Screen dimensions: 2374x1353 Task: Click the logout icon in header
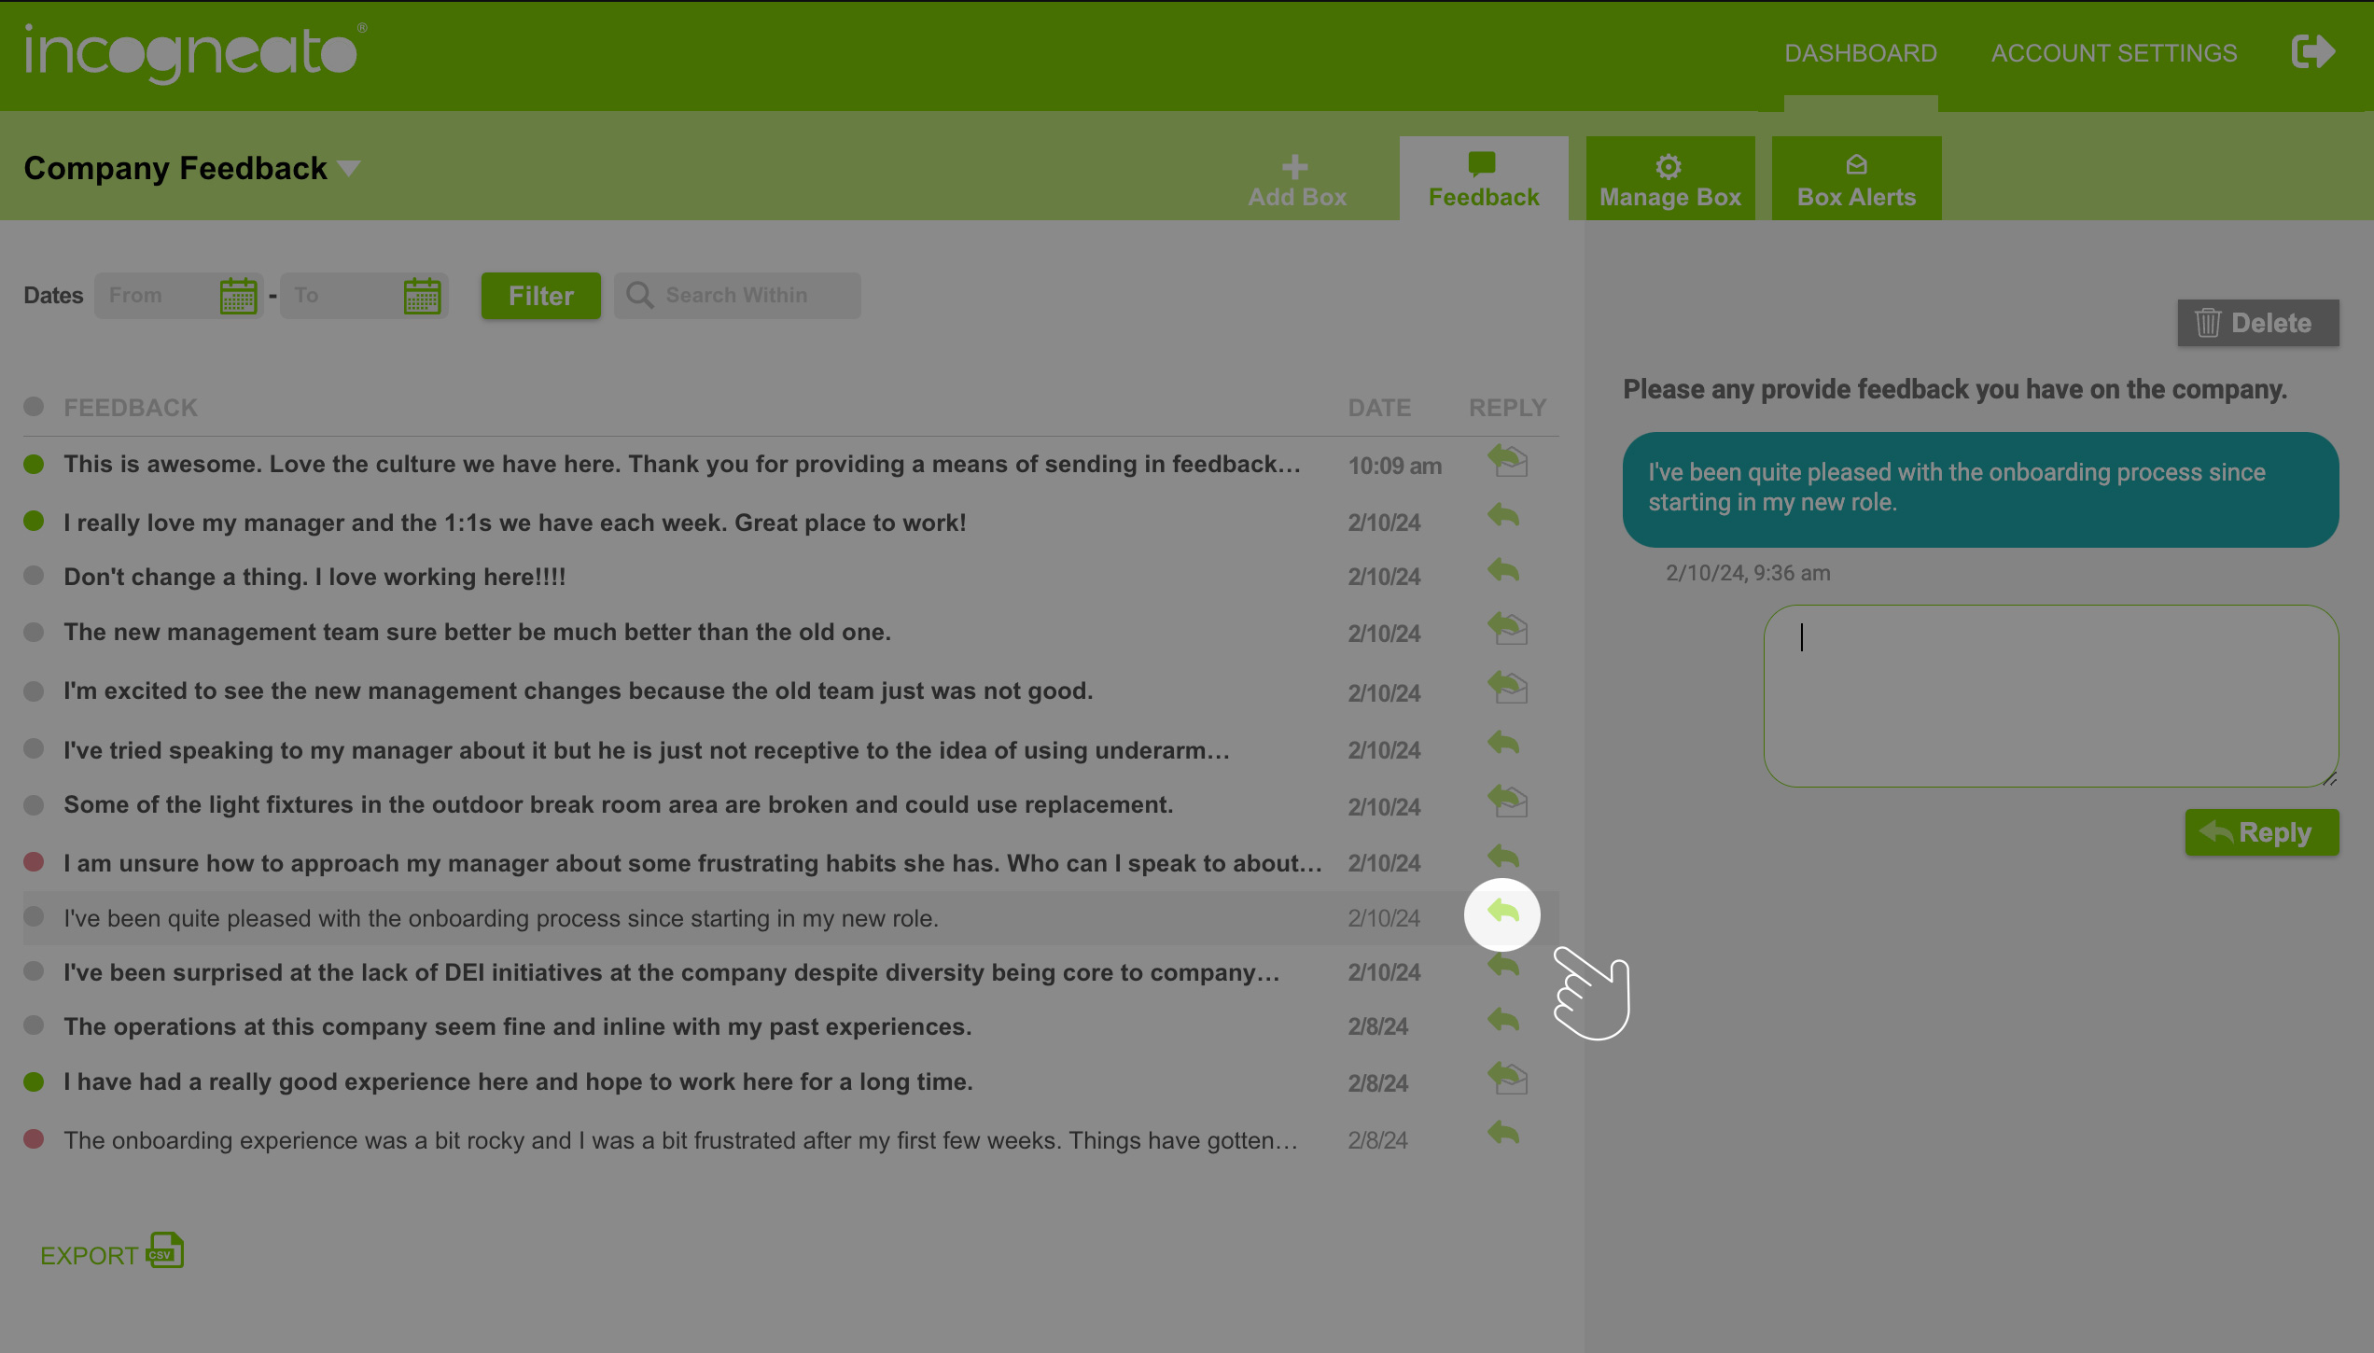[2312, 52]
